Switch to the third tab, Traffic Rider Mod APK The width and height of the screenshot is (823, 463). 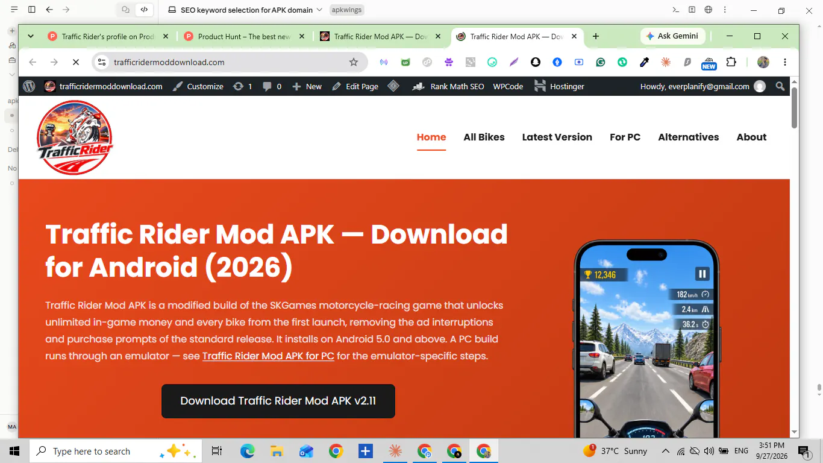pos(381,36)
